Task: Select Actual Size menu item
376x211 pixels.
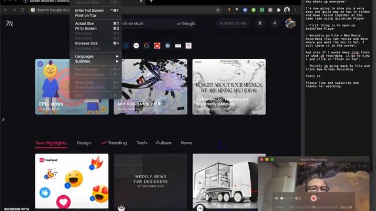Action: [x=96, y=23]
